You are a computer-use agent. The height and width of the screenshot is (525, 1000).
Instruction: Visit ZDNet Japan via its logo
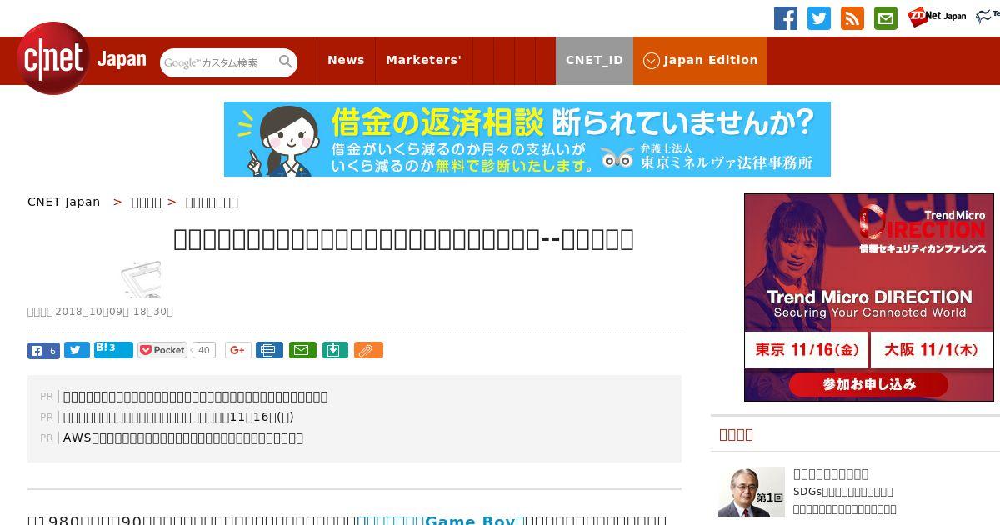937,16
